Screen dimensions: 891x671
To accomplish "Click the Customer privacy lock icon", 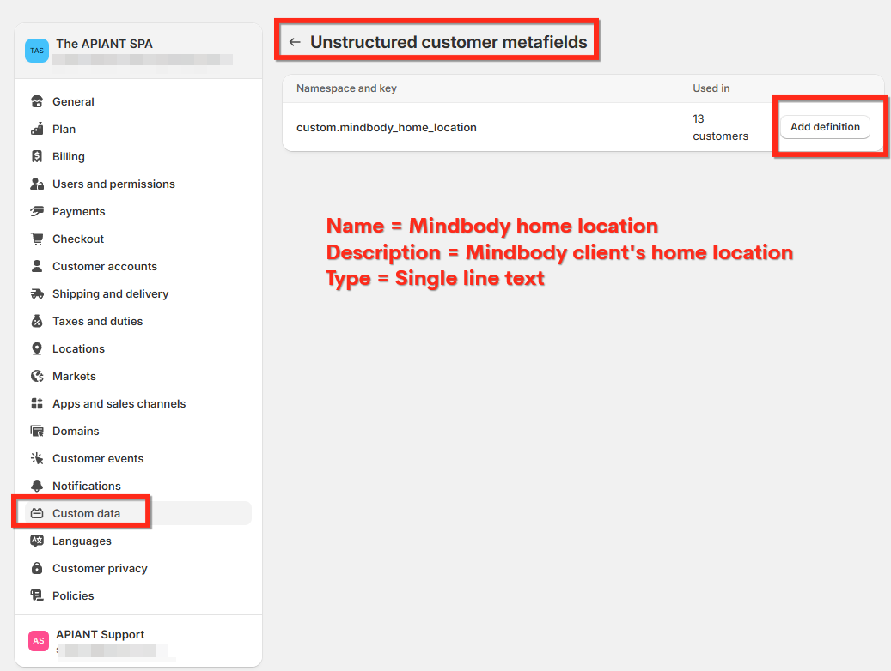I will (x=37, y=568).
